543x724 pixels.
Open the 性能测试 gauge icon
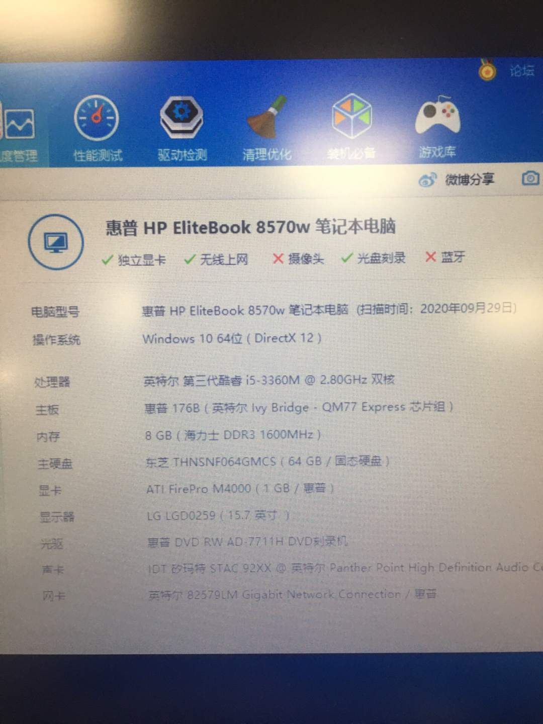tap(97, 118)
